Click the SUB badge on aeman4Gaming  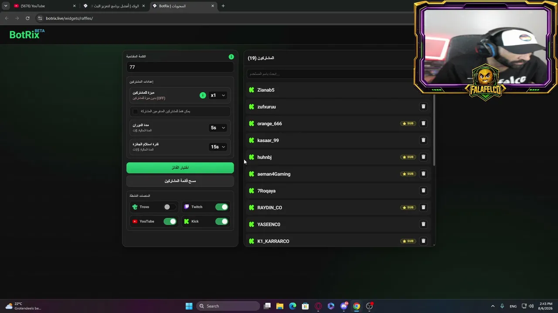click(408, 174)
